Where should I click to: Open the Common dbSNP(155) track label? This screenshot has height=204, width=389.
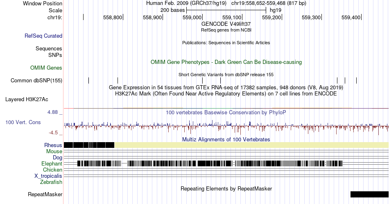coord(36,80)
